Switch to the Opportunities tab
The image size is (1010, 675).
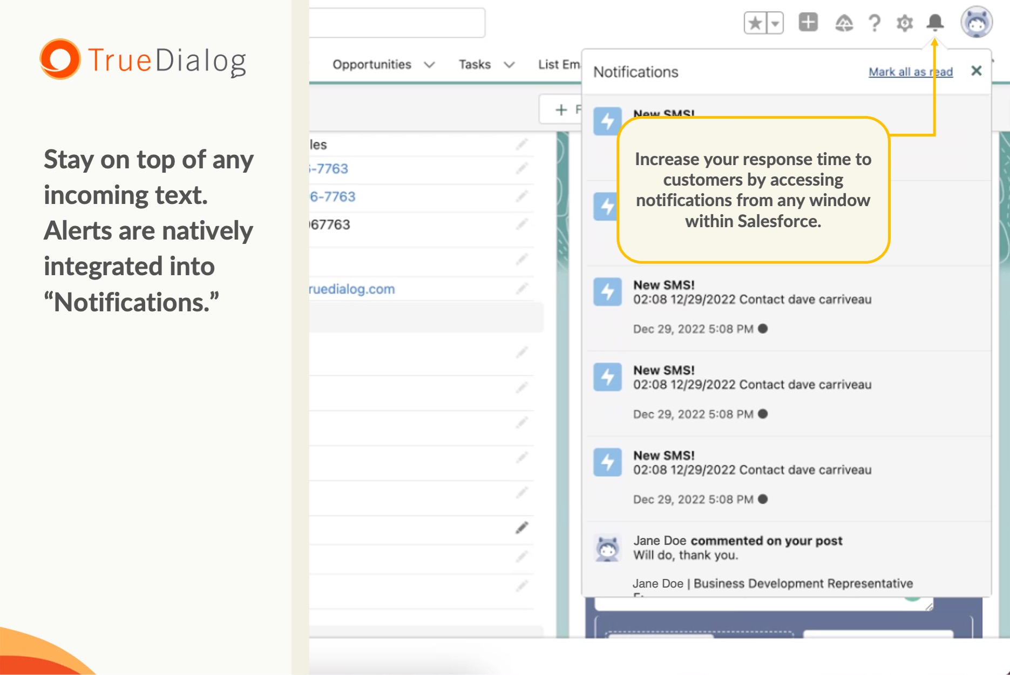(x=371, y=65)
